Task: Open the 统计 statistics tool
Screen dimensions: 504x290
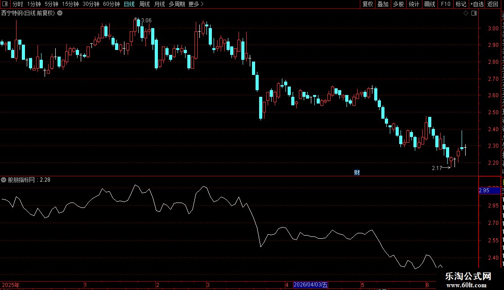Action: click(413, 4)
